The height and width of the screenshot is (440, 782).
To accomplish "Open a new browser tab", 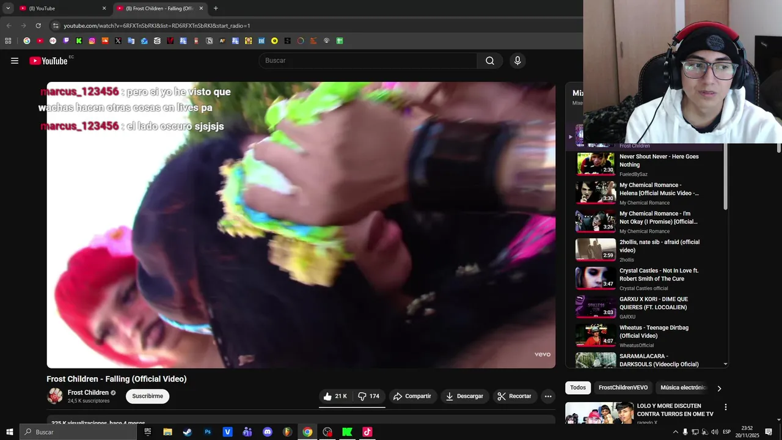I will [216, 9].
